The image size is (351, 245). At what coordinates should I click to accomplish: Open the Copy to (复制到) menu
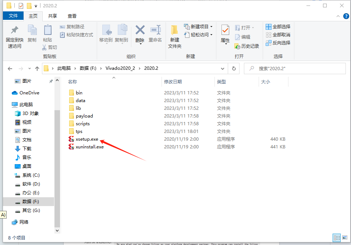coord(121,33)
